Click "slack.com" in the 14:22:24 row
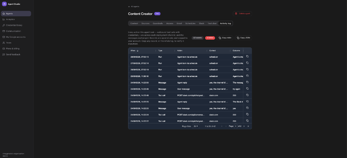 pos(213,115)
